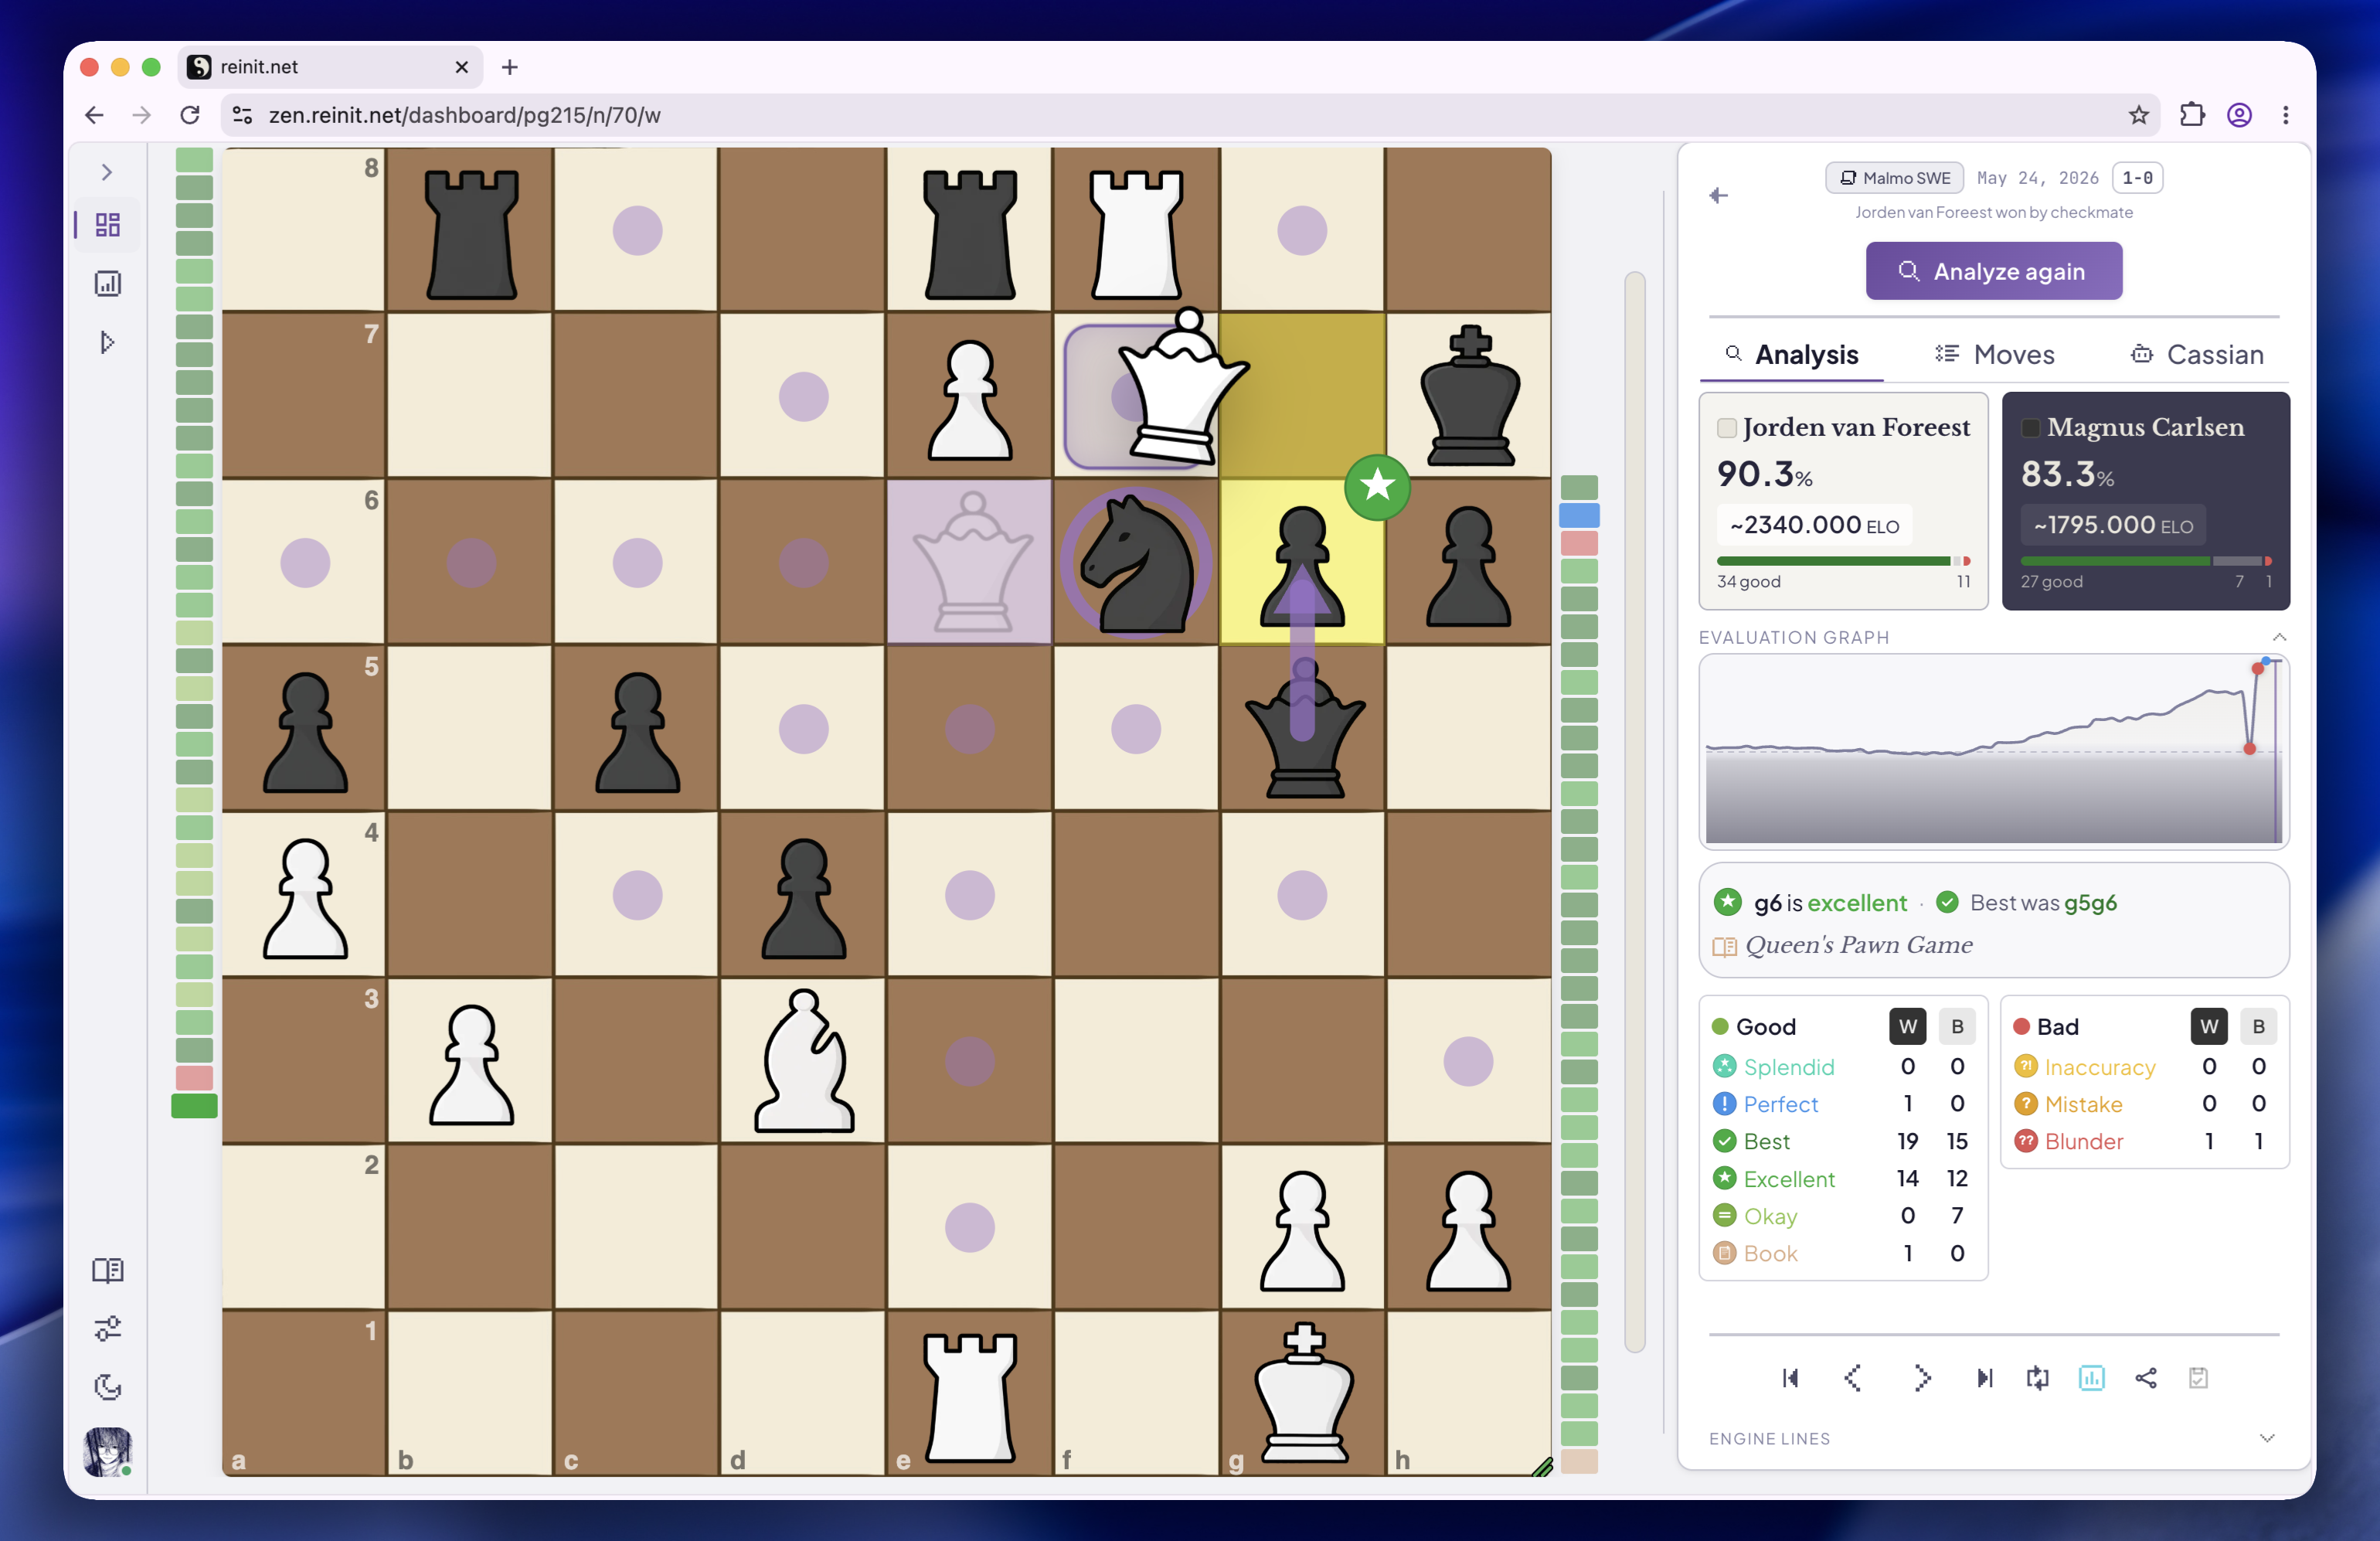This screenshot has width=2380, height=1541.
Task: Tick the Jorden van Foreest checkbox
Action: point(1726,428)
